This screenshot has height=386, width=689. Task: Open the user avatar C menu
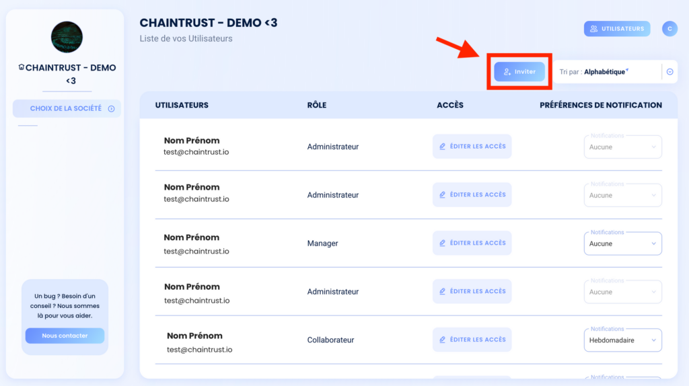pyautogui.click(x=669, y=28)
